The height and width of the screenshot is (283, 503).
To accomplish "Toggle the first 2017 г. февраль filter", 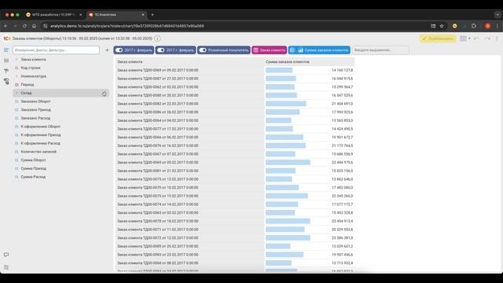I will (119, 50).
